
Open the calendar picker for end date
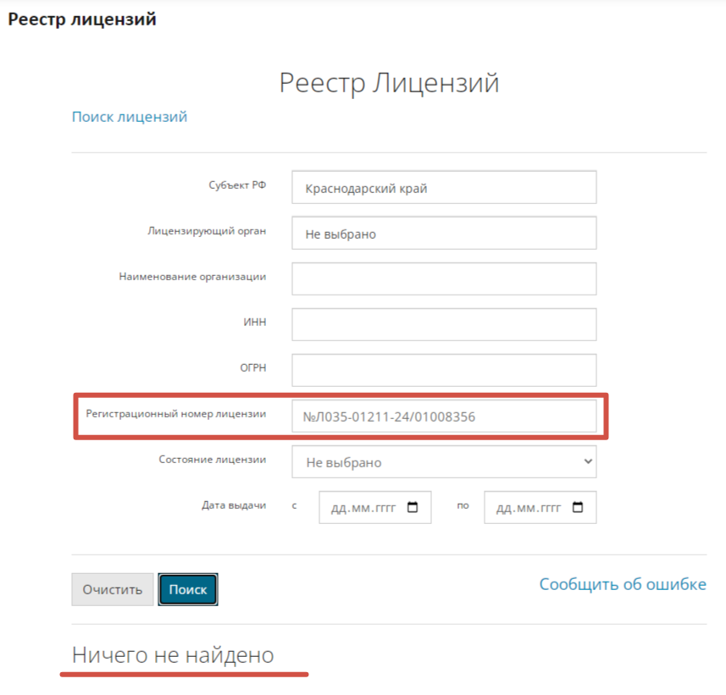pos(578,508)
